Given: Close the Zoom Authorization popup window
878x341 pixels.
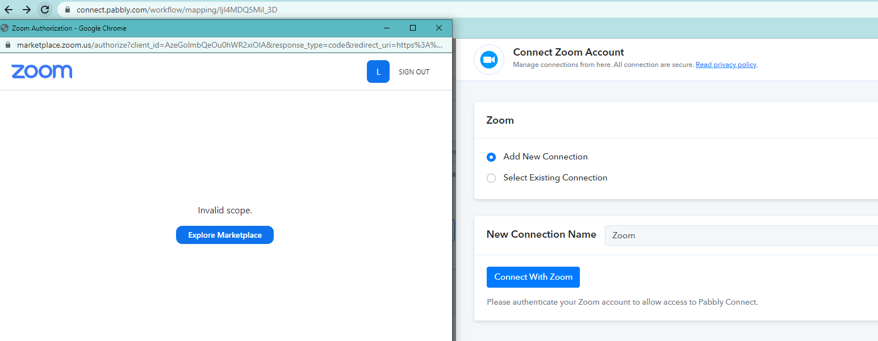Looking at the screenshot, I should (439, 28).
